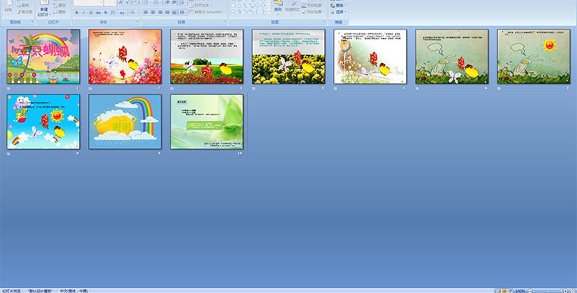
Task: Click the Character Spacing AV icon
Action: [113, 12]
